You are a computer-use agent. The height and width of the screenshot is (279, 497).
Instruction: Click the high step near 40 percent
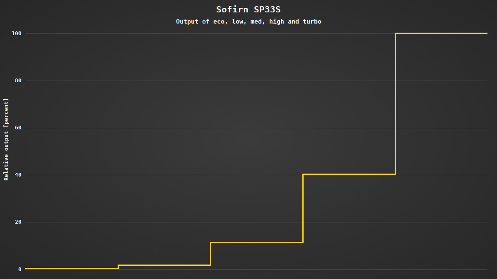(349, 174)
